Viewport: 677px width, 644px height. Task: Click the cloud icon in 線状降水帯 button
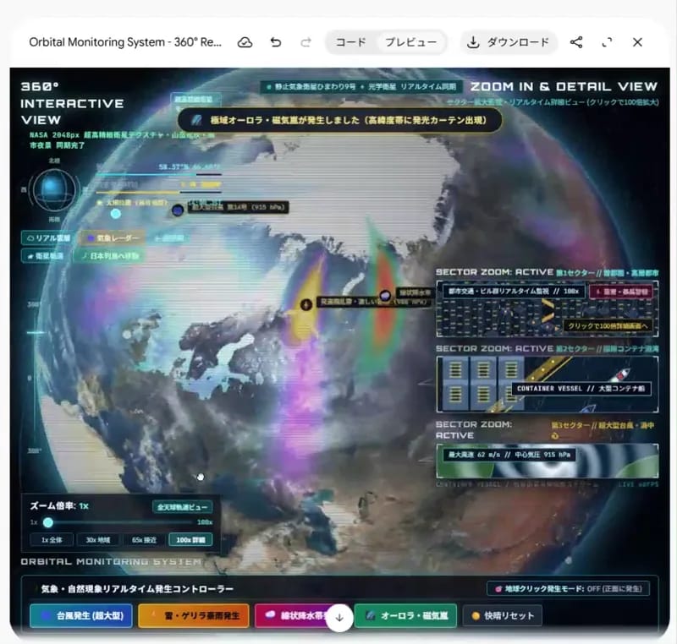pos(270,614)
